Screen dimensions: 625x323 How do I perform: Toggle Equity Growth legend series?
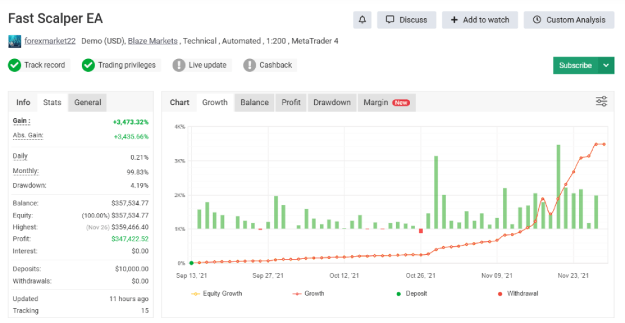pos(217,294)
